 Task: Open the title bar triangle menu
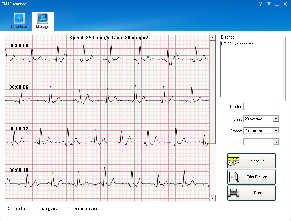click(269, 4)
